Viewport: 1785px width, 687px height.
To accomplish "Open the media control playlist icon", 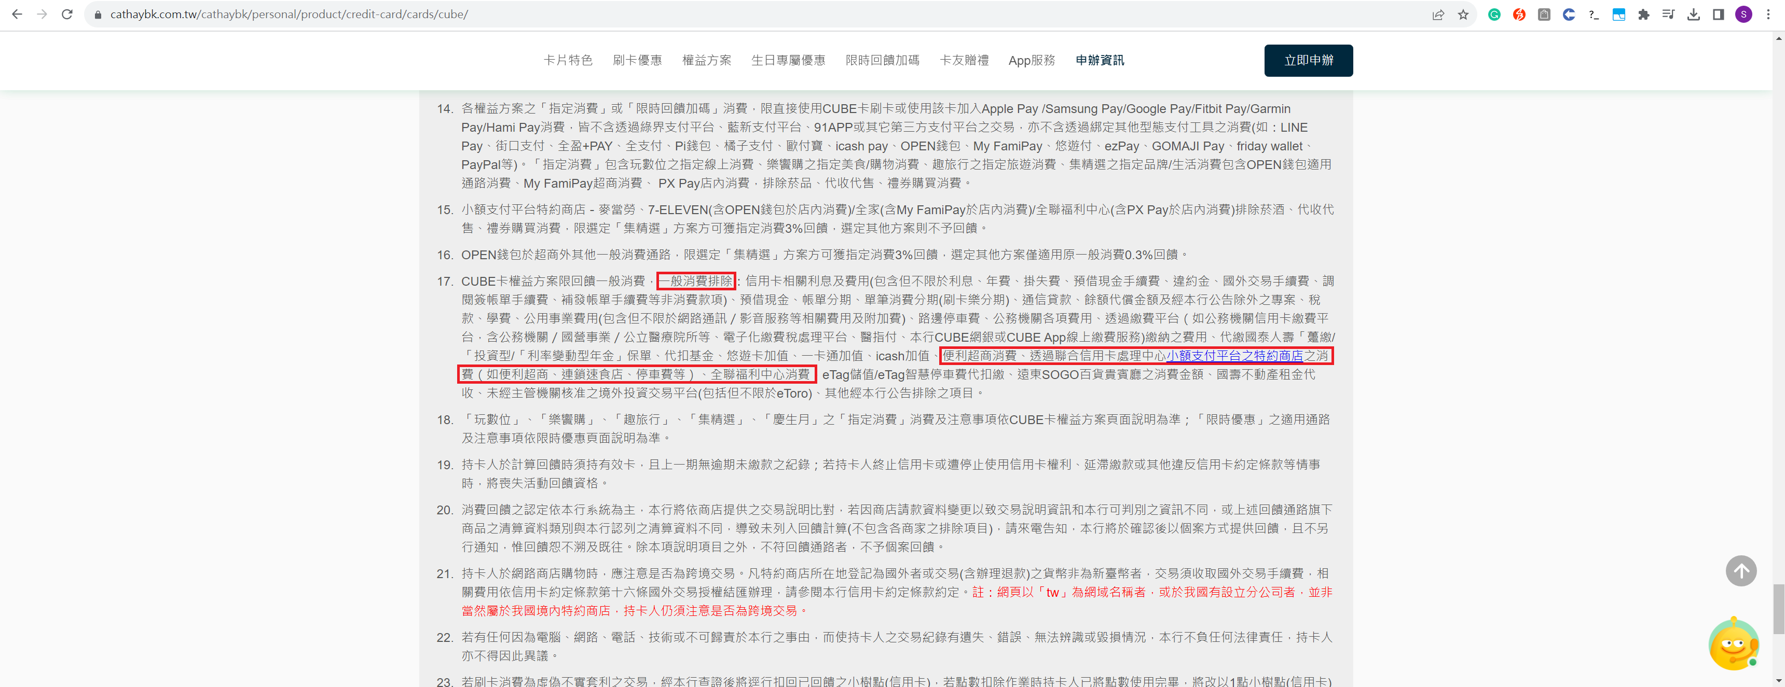I will point(1669,15).
